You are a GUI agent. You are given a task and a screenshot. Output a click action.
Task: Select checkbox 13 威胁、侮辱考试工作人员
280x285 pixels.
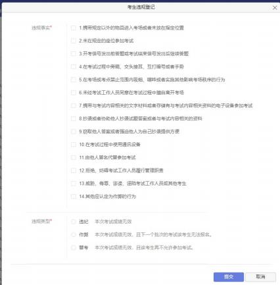click(x=74, y=184)
